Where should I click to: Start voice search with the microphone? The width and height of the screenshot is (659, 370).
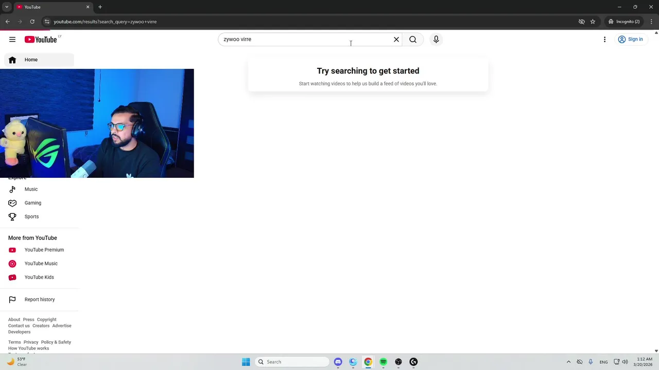click(436, 40)
